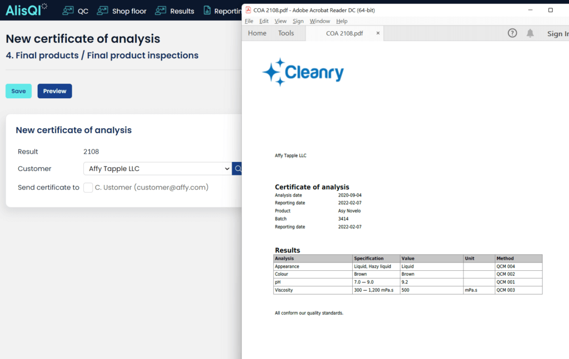Open Acrobat's notification bell

[x=530, y=33]
